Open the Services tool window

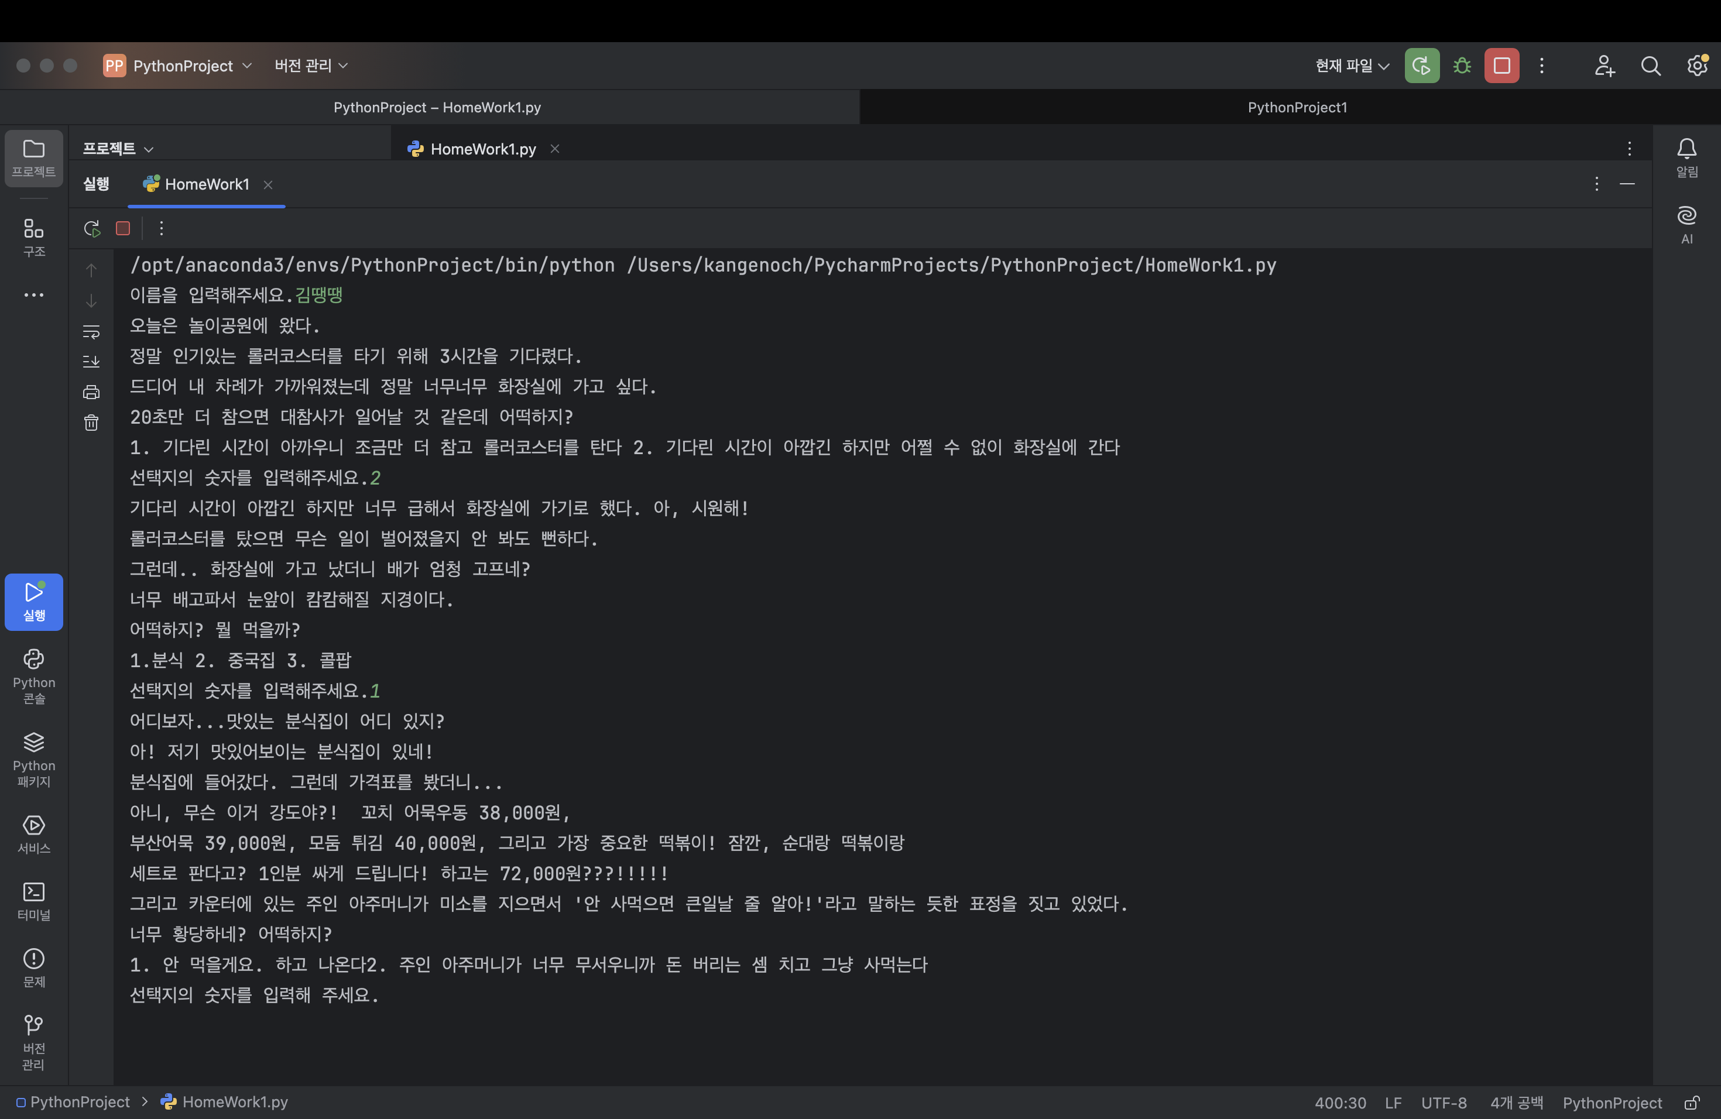tap(34, 834)
